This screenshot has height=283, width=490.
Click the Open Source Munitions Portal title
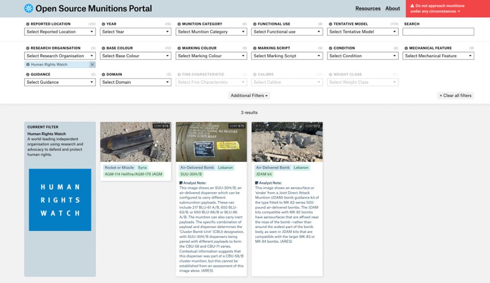[x=94, y=8]
